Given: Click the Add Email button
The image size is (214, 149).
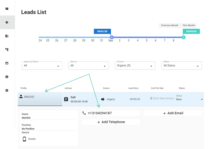Looking at the screenshot, I should [173, 113].
